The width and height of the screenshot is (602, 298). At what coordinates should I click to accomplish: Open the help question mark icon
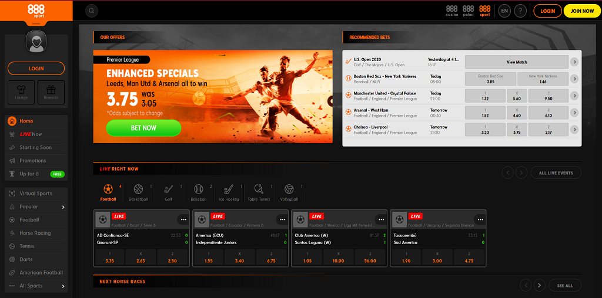point(520,11)
